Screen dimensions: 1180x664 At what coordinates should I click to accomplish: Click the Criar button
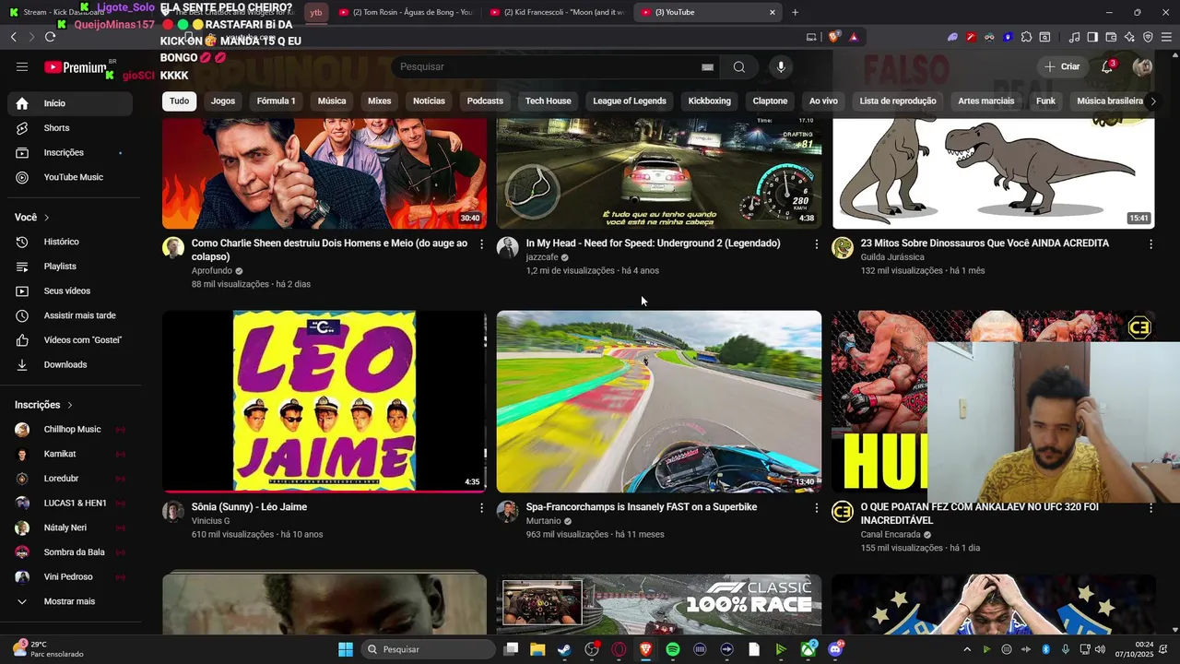1061,66
